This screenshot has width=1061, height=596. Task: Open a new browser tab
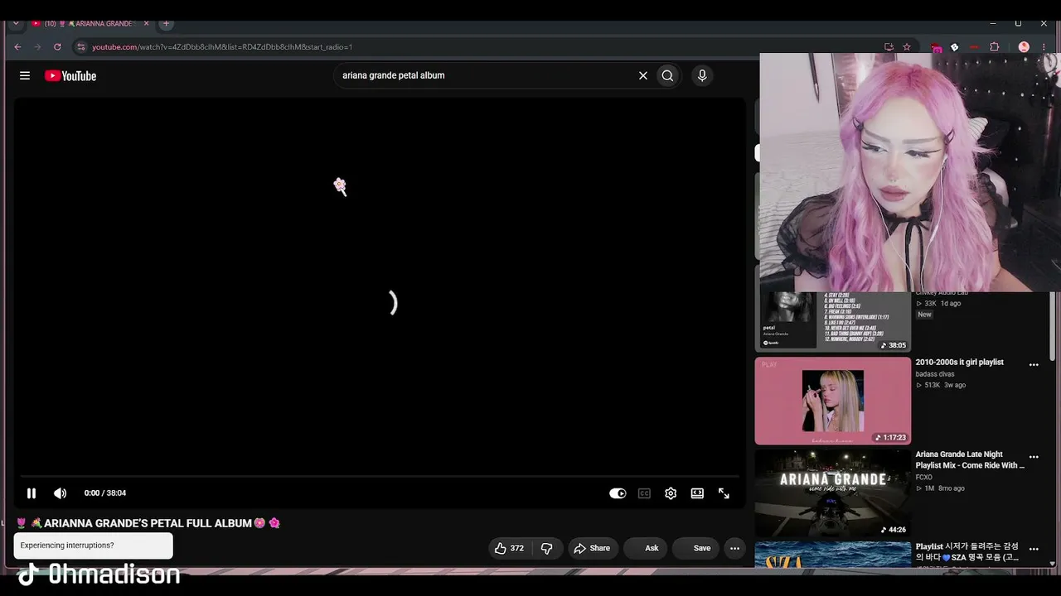point(166,23)
